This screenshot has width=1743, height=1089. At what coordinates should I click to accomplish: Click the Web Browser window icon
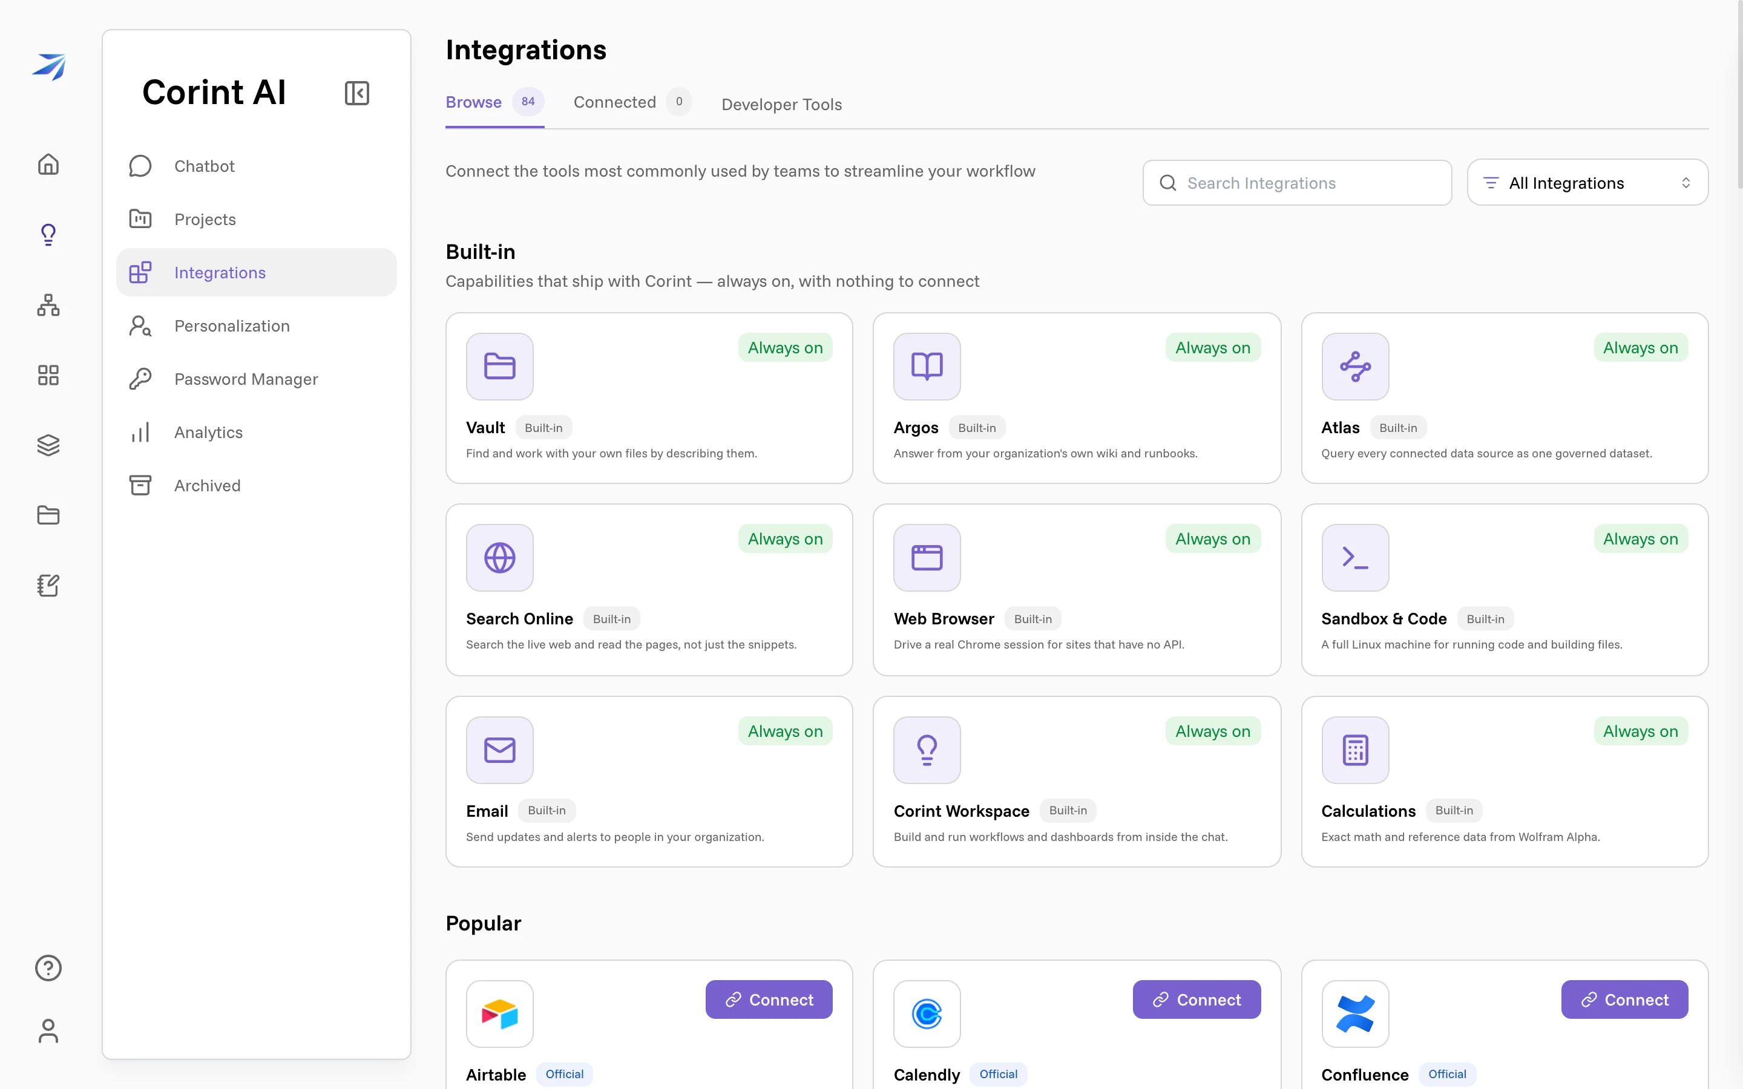coord(927,557)
